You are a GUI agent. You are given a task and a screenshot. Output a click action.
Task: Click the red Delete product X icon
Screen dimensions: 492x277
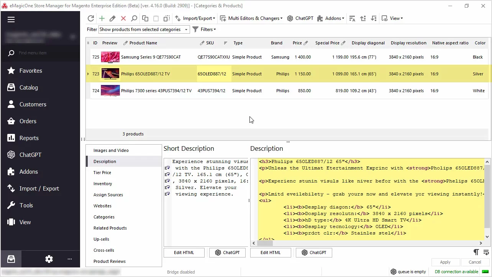coord(123,18)
